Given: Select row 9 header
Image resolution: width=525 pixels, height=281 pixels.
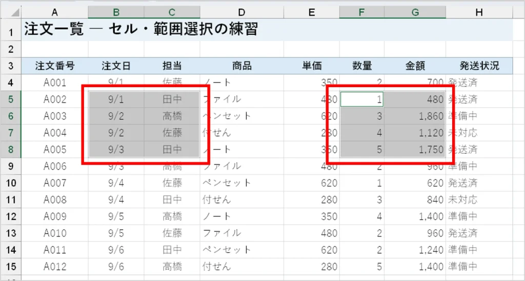Looking at the screenshot, I should (x=11, y=166).
